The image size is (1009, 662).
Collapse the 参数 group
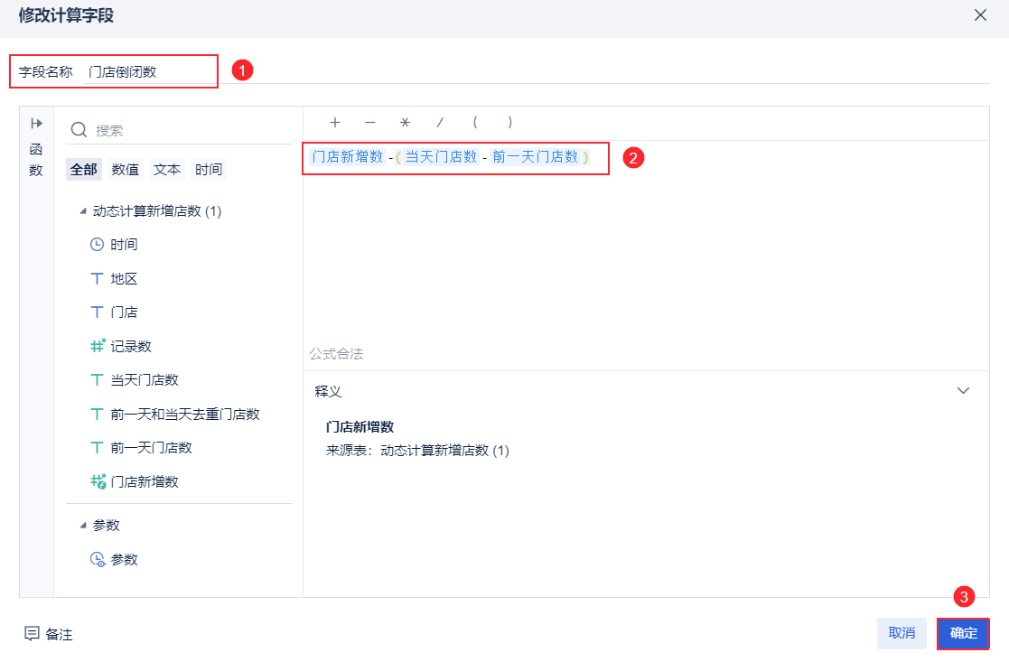point(84,526)
